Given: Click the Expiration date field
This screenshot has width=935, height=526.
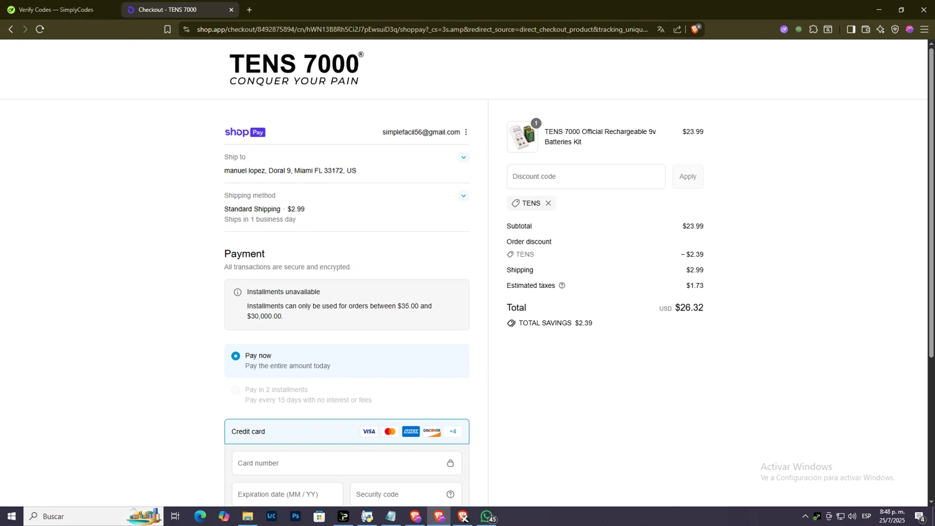Looking at the screenshot, I should pyautogui.click(x=287, y=494).
